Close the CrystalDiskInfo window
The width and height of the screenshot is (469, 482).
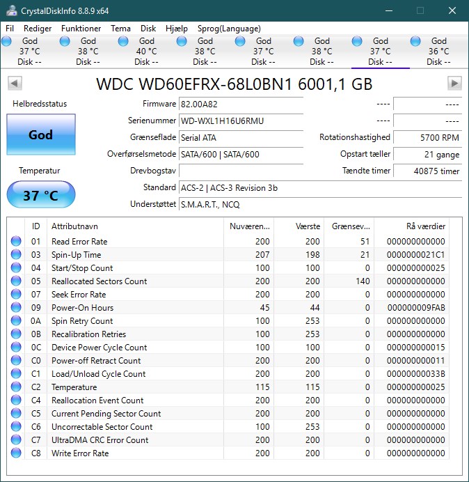[x=452, y=10]
